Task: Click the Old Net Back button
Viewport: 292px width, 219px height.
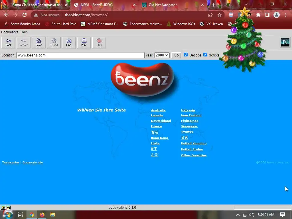Action: coord(8,43)
